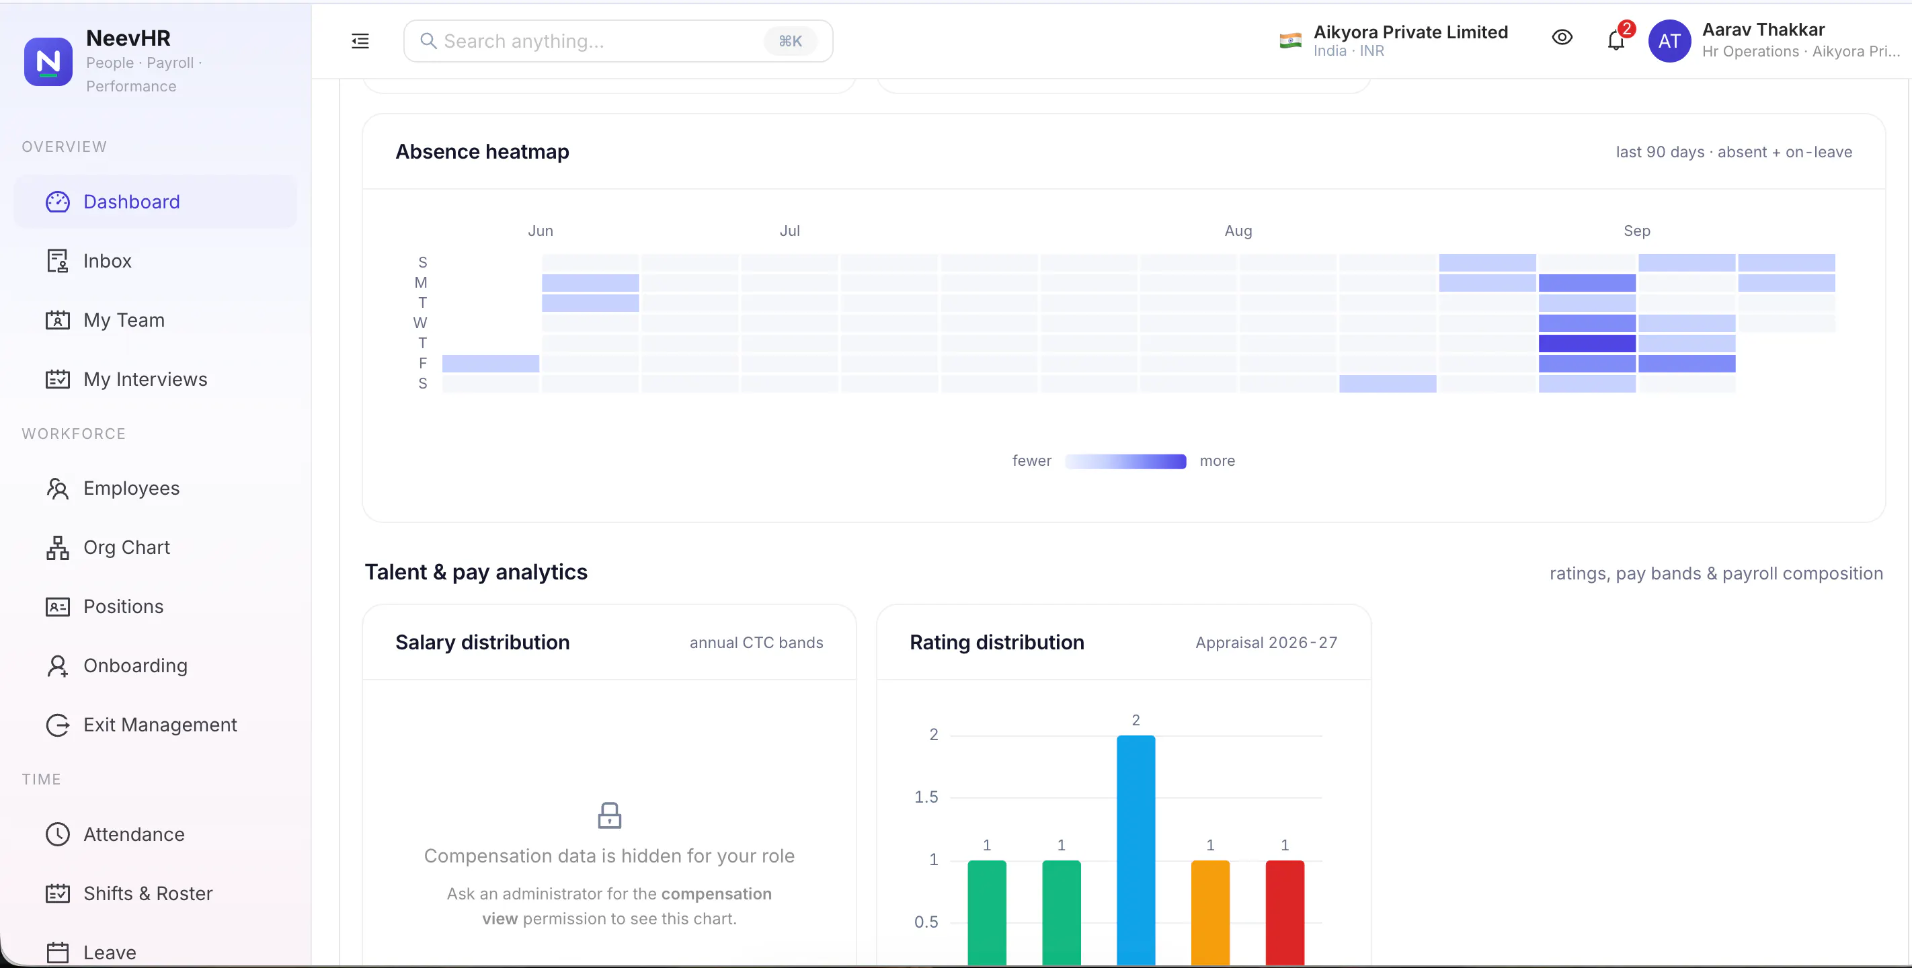
Task: Click the Leave calendar icon
Action: pyautogui.click(x=58, y=953)
